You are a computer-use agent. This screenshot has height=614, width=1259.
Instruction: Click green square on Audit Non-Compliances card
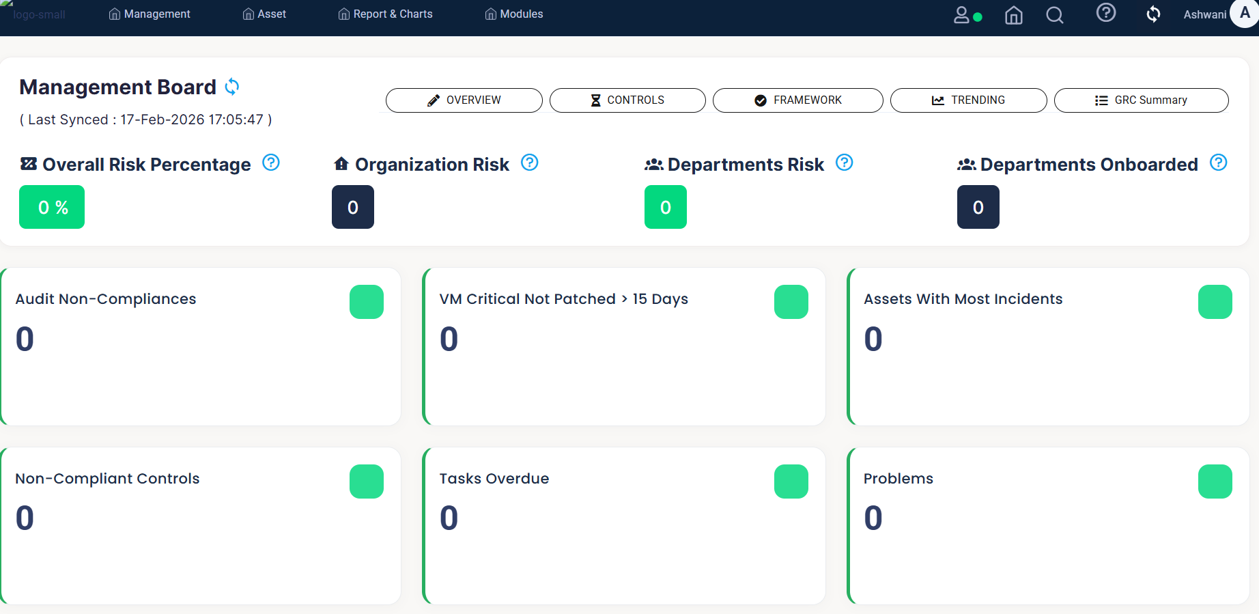point(367,302)
